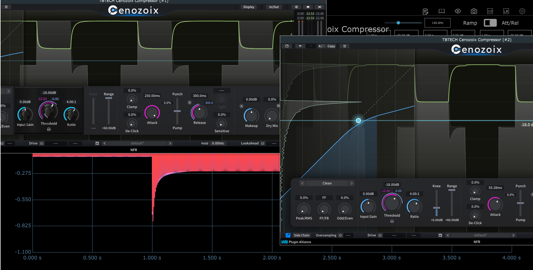The image size is (533, 270).
Task: Click the redo arrow in Compressor #2
Action: (311, 46)
